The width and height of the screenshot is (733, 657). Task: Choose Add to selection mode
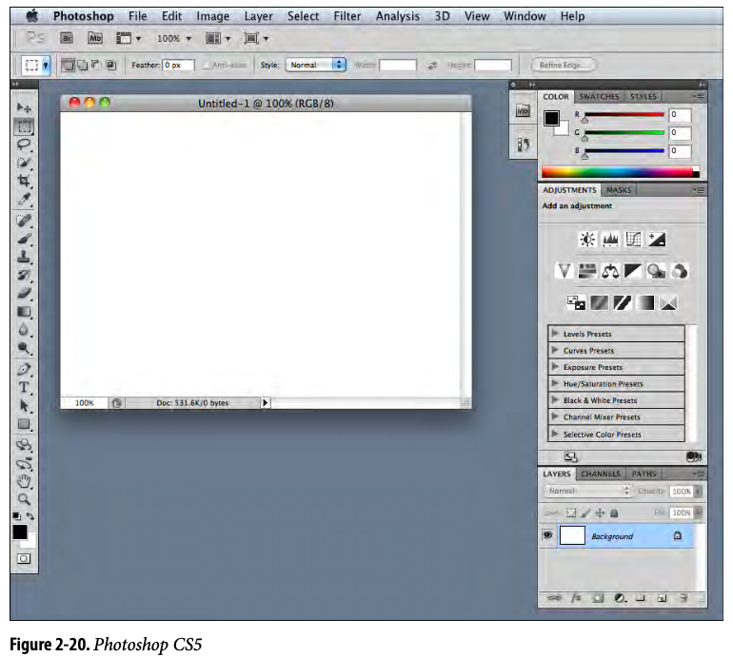coord(82,65)
